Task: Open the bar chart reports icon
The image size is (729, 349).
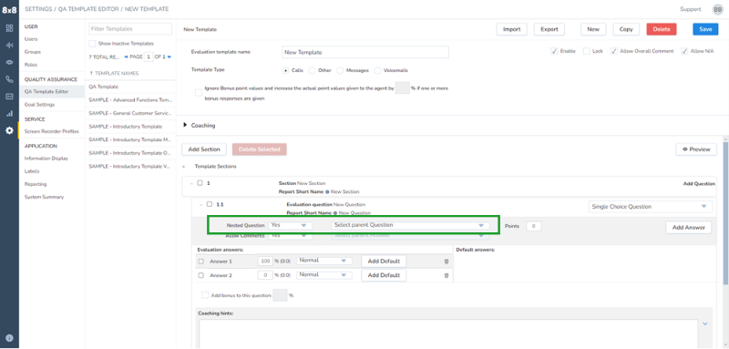Action: coord(9,113)
